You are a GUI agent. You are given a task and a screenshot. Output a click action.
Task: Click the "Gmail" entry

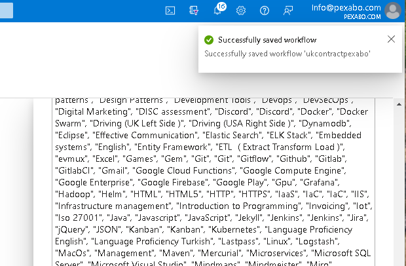pyautogui.click(x=113, y=170)
